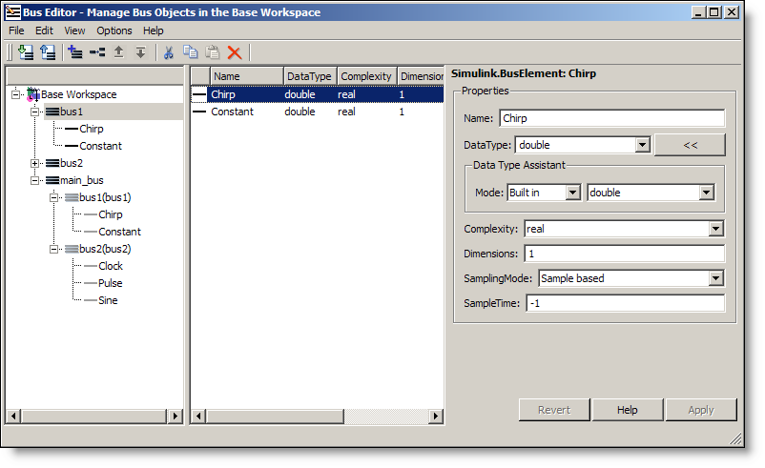
Task: Open the Options menu
Action: point(114,31)
